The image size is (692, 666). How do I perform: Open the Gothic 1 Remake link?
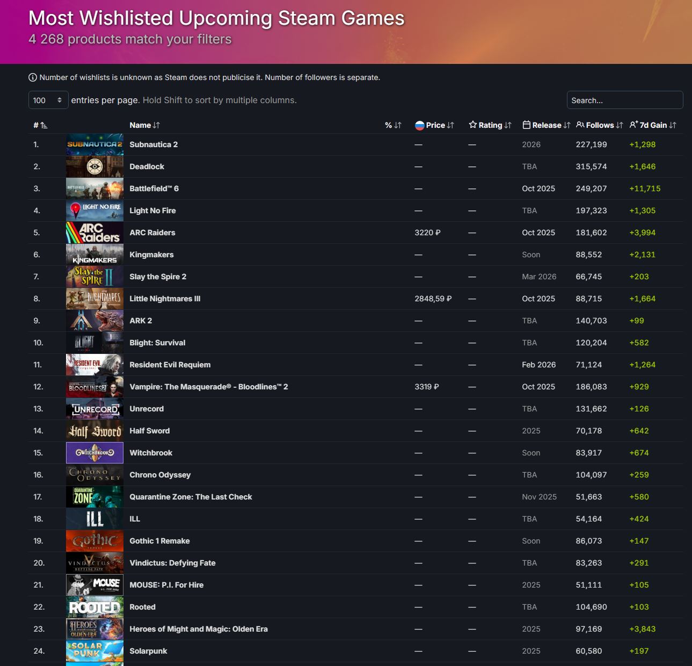[159, 541]
